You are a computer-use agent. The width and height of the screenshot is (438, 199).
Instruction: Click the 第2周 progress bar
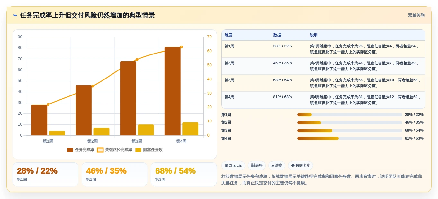350,123
